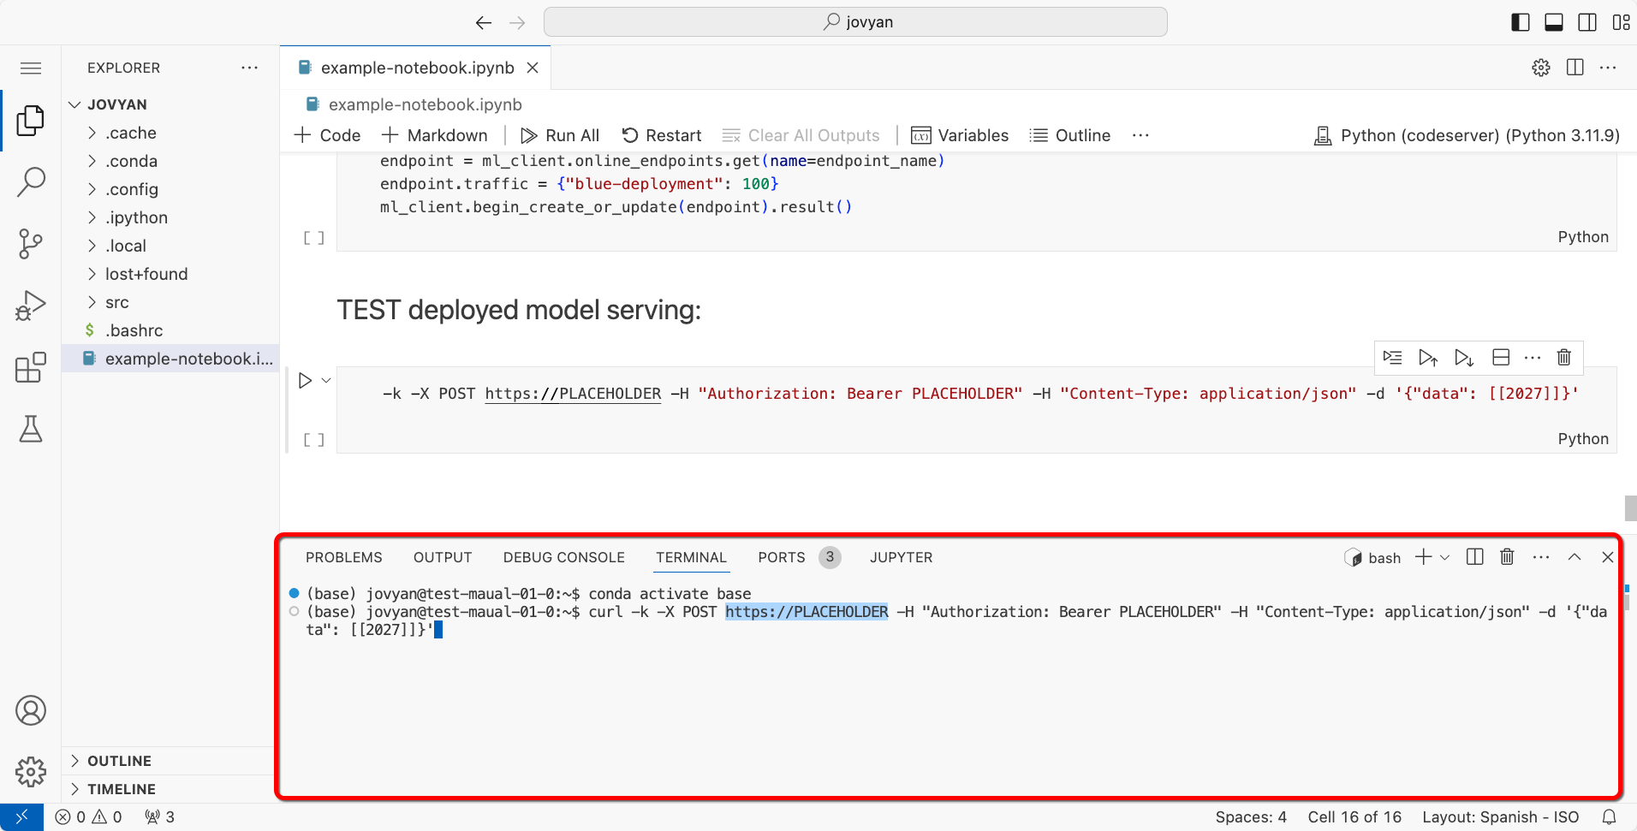Open the Testing flask icon view
This screenshot has width=1637, height=831.
point(31,429)
